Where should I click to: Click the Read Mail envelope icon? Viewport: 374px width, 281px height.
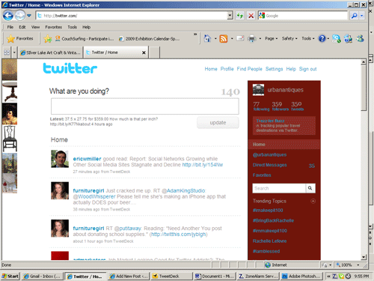click(x=240, y=38)
